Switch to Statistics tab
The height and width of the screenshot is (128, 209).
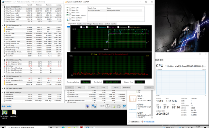tap(114, 24)
